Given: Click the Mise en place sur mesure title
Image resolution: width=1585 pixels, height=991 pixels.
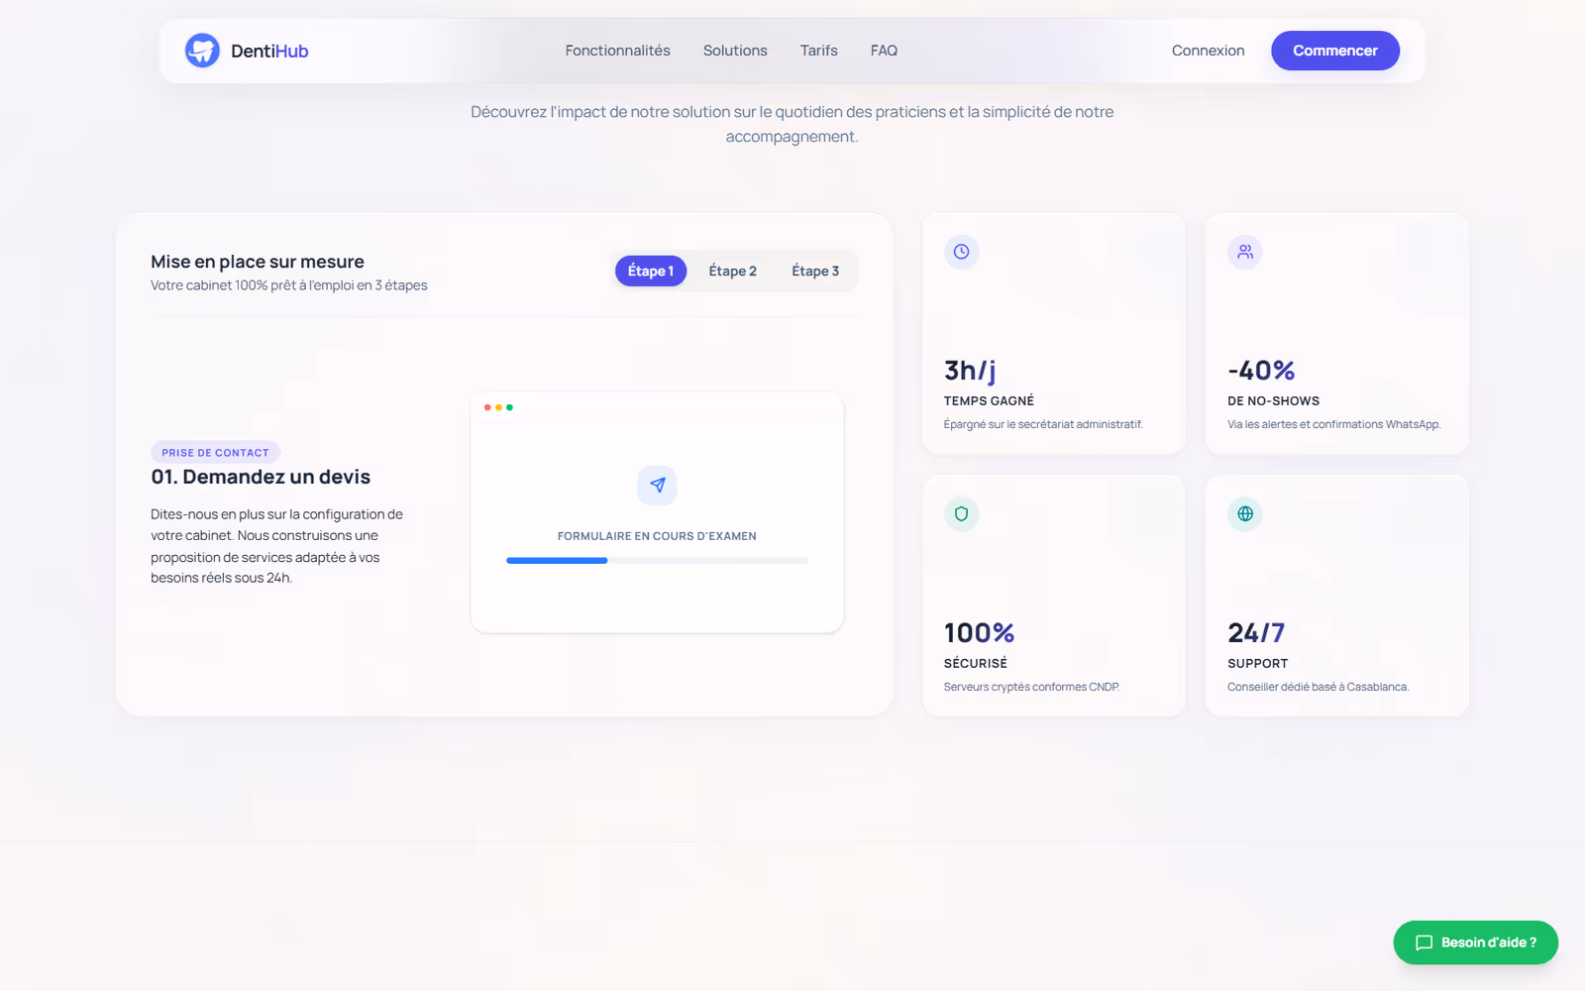Looking at the screenshot, I should (x=258, y=262).
